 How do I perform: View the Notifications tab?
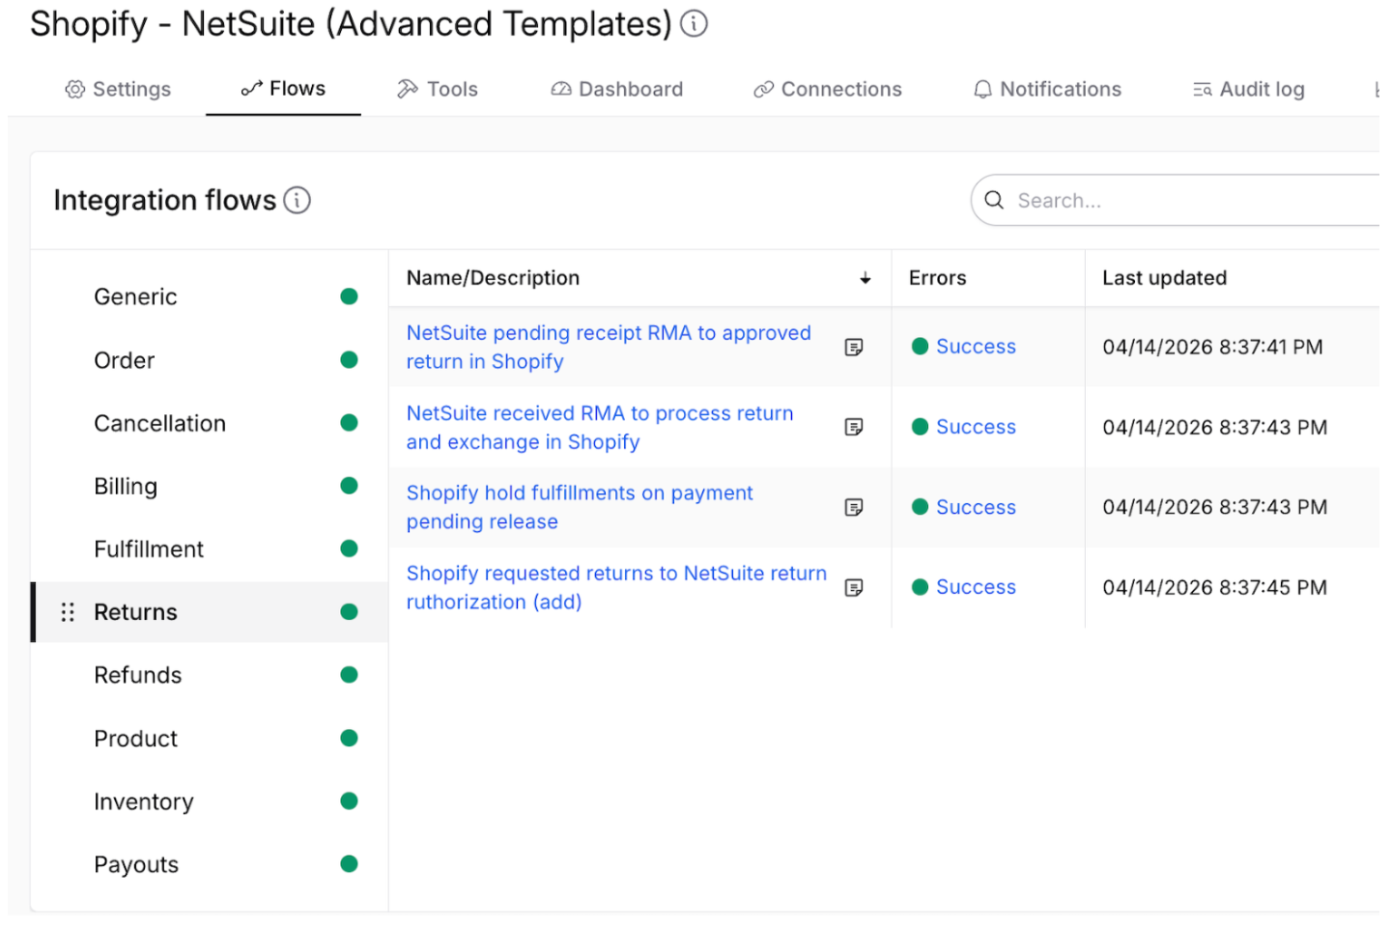click(x=1047, y=89)
